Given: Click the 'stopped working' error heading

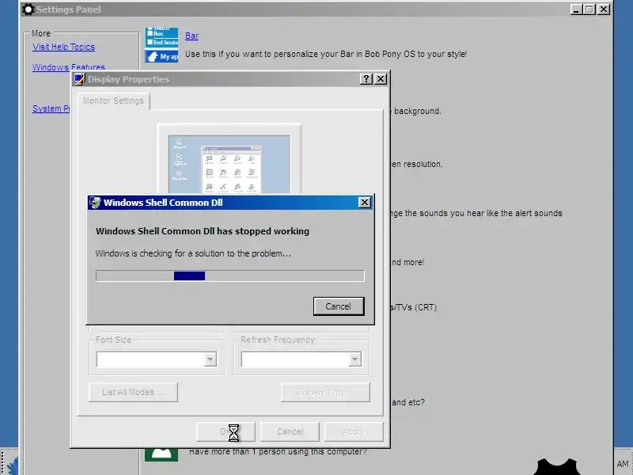Looking at the screenshot, I should coord(203,231).
